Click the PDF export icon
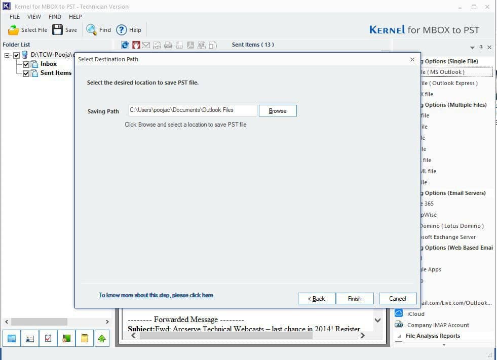Screen dimensions: 497x360 click(190, 45)
